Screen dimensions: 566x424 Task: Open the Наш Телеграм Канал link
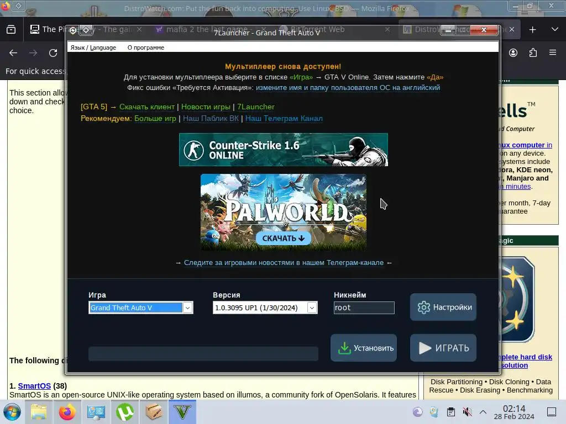coord(284,118)
